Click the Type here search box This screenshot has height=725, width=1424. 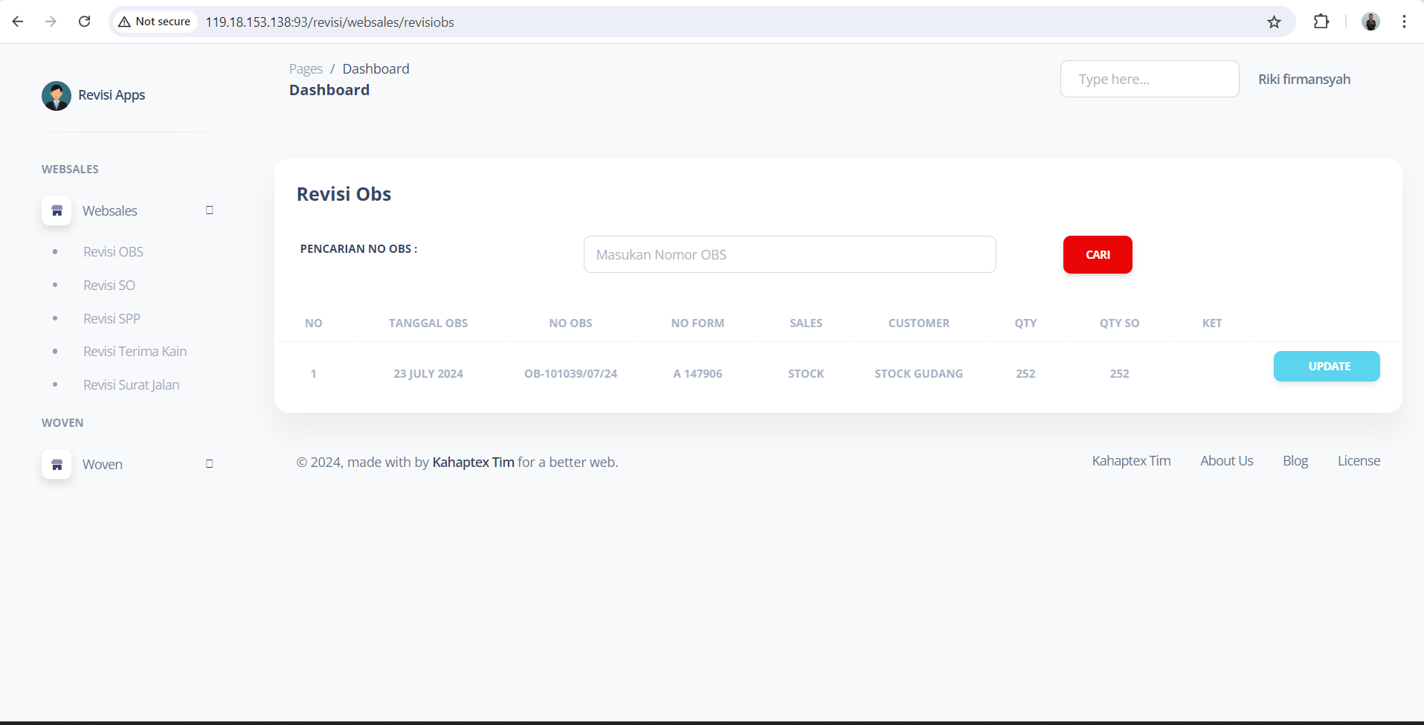pos(1149,80)
